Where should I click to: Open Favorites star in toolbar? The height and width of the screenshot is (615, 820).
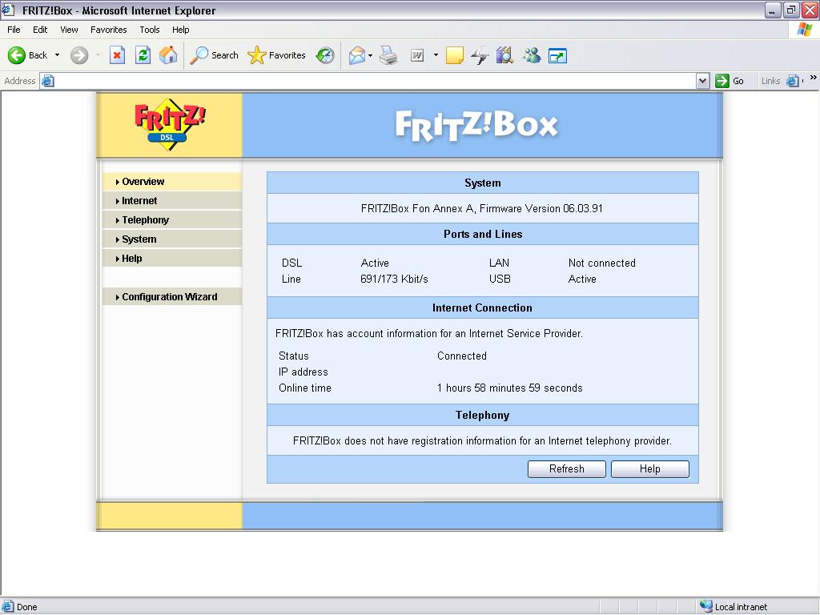pyautogui.click(x=256, y=55)
